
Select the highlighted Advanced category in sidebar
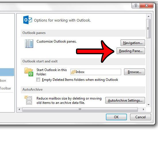pos(7,72)
